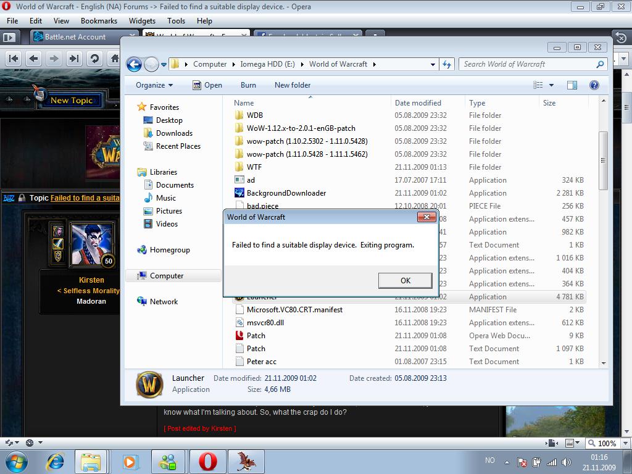Screen dimensions: 632x474
Task: Open the Explorer recent pages dropdown arrow
Action: click(x=164, y=64)
